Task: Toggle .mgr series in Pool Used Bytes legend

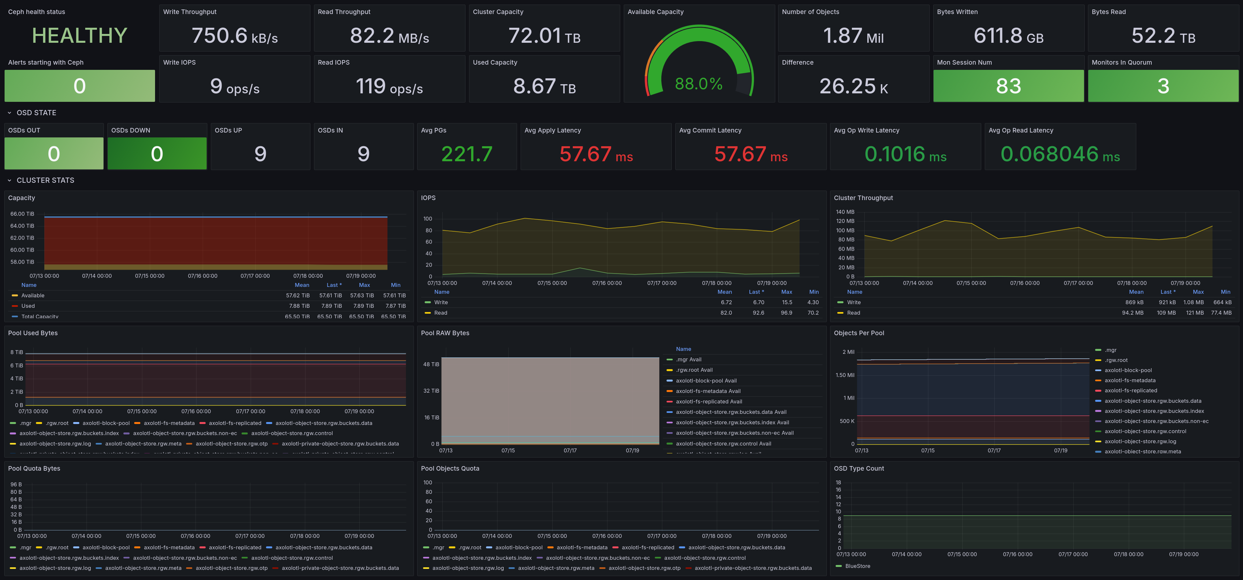Action: coord(25,423)
